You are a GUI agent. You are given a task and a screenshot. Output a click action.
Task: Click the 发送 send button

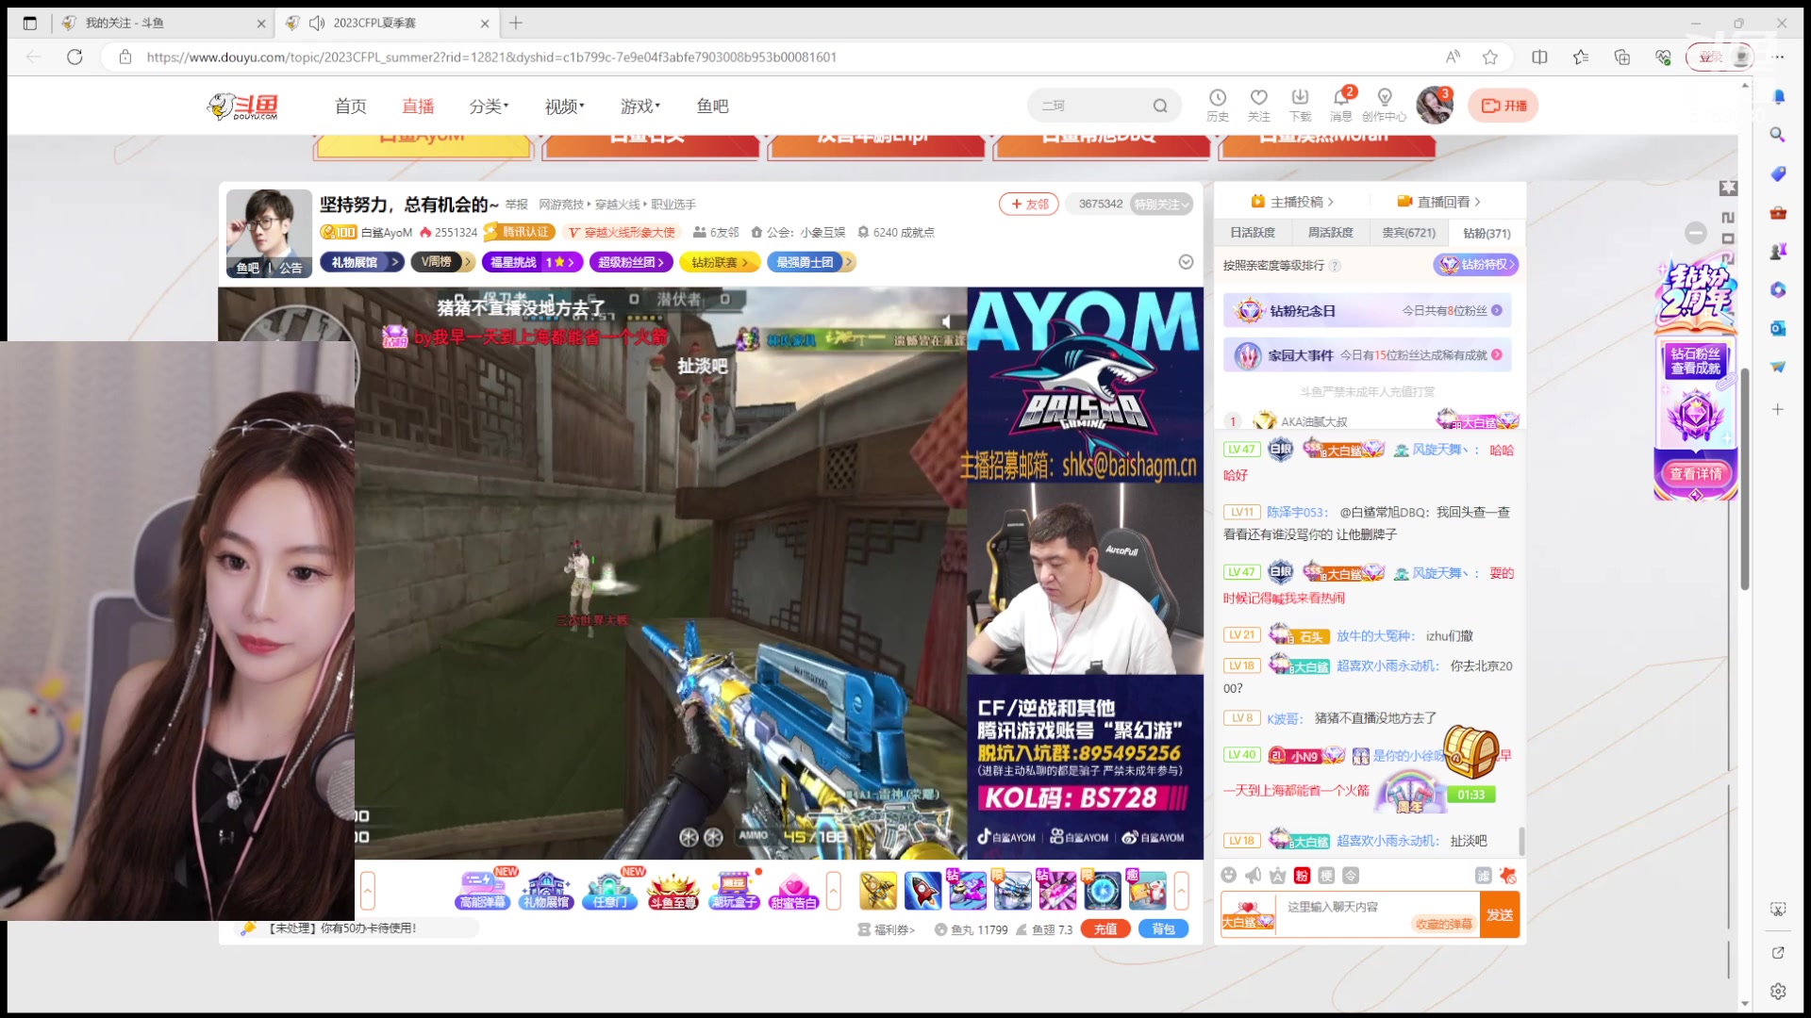tap(1500, 914)
